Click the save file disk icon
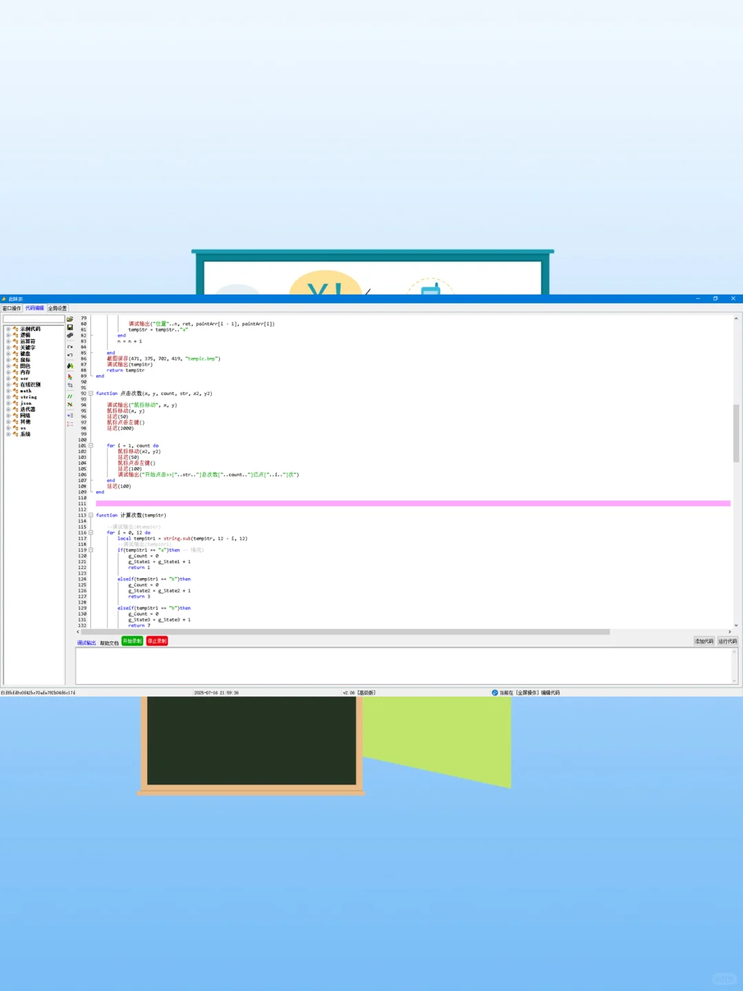Image resolution: width=743 pixels, height=991 pixels. click(70, 328)
